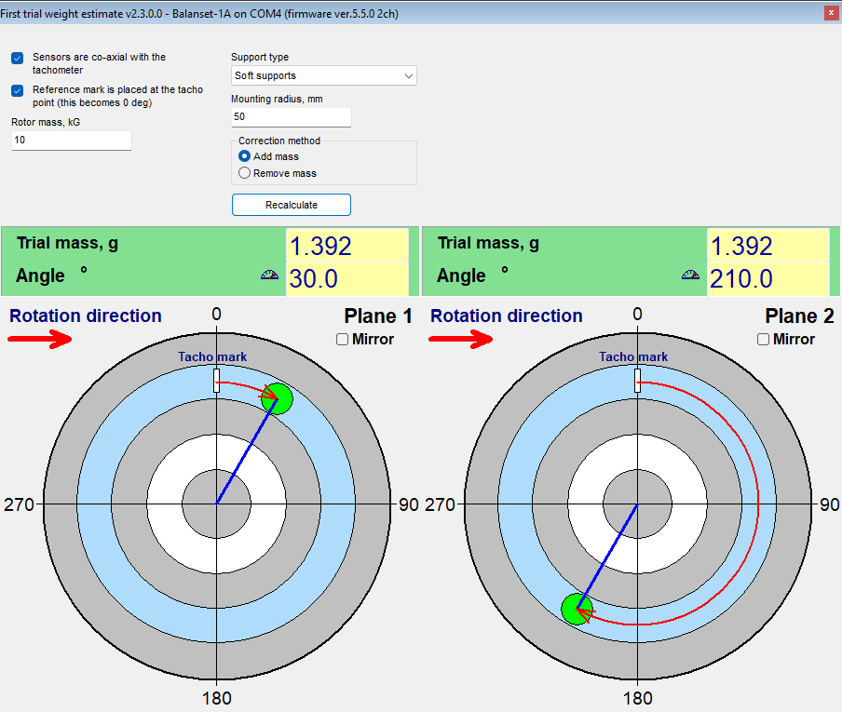842x712 pixels.
Task: Click the 'Mounting radius, mm' label
Action: pos(277,99)
